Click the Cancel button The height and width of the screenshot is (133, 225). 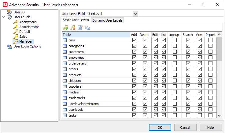185,127
